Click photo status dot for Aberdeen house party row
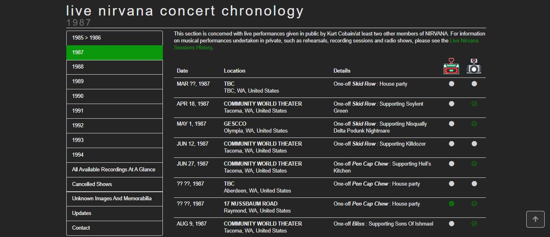 pos(474,184)
